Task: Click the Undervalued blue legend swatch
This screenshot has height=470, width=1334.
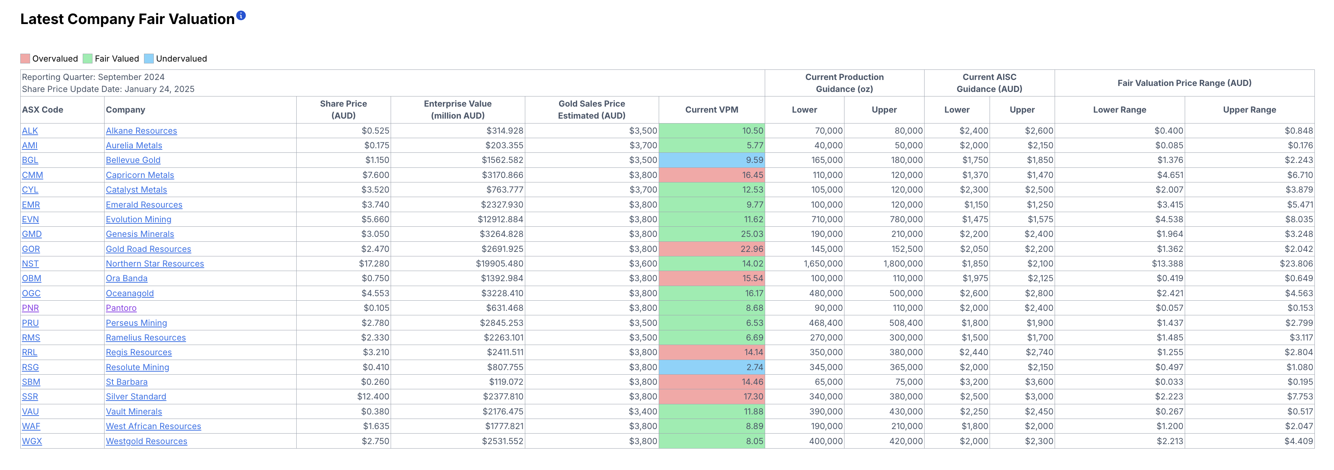Action: coord(149,59)
